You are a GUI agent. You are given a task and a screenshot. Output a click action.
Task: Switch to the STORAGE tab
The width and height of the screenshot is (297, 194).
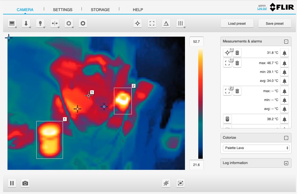coord(100,9)
